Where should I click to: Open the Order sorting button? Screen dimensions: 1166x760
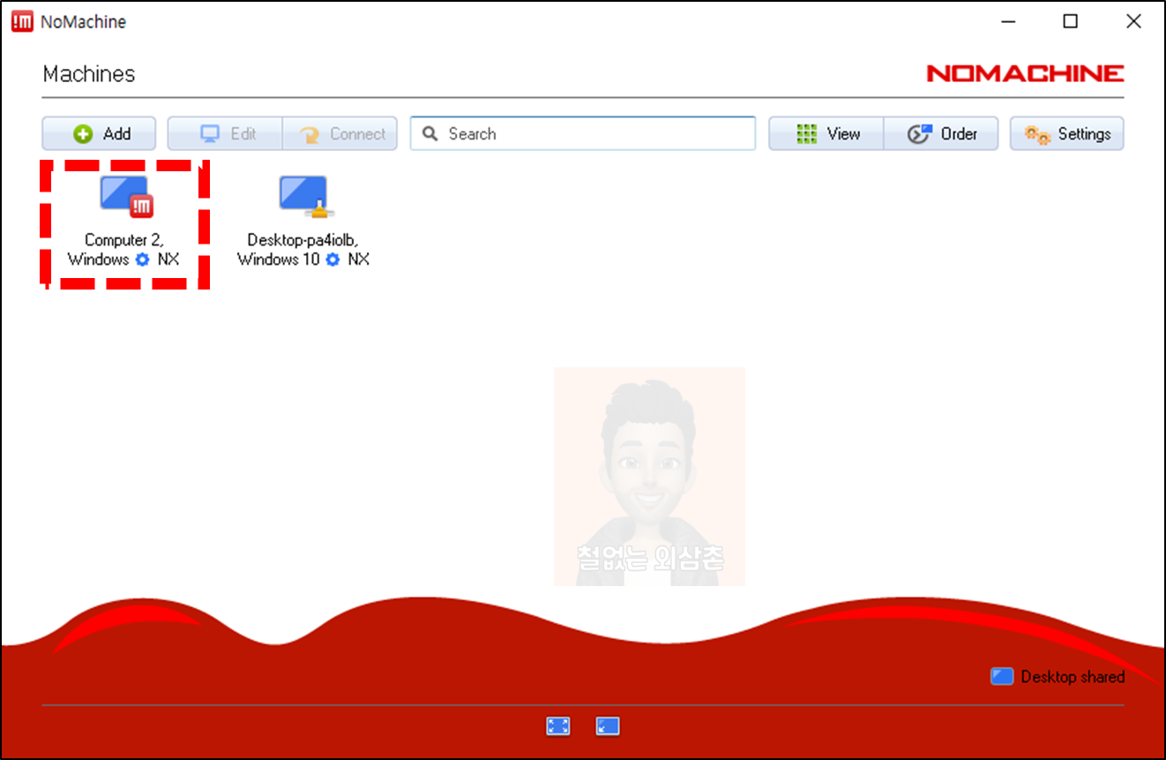coord(941,134)
